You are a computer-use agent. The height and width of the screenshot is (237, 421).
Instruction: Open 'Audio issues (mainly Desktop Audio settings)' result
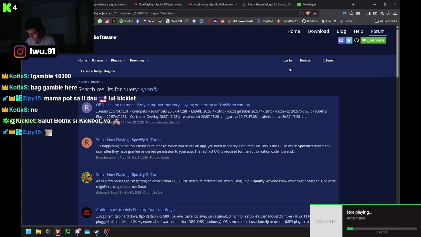[135, 210]
